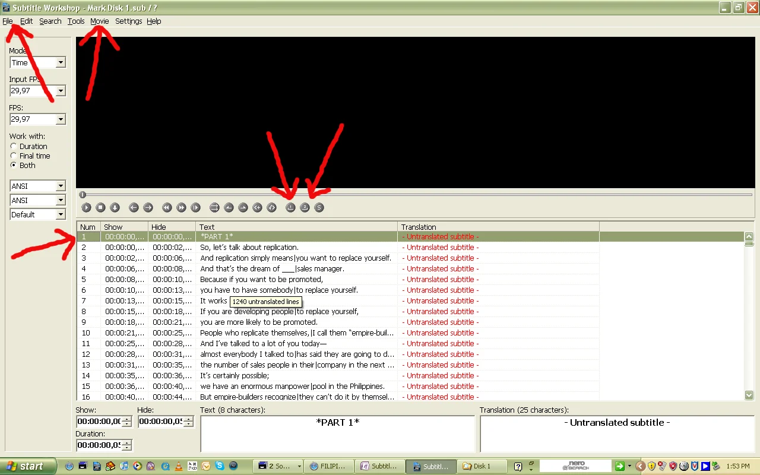The width and height of the screenshot is (760, 475).
Task: Open the Default dropdown list
Action: pyautogui.click(x=61, y=214)
